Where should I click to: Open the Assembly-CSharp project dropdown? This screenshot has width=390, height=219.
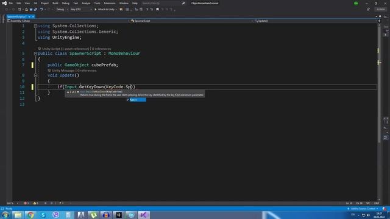(68, 21)
